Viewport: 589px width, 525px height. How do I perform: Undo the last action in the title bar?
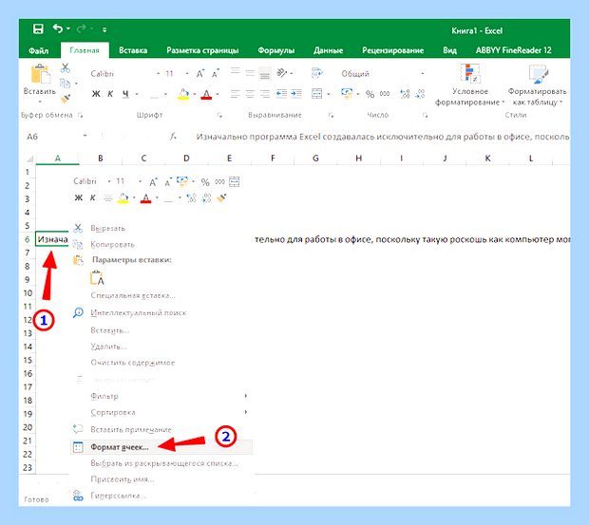point(58,28)
